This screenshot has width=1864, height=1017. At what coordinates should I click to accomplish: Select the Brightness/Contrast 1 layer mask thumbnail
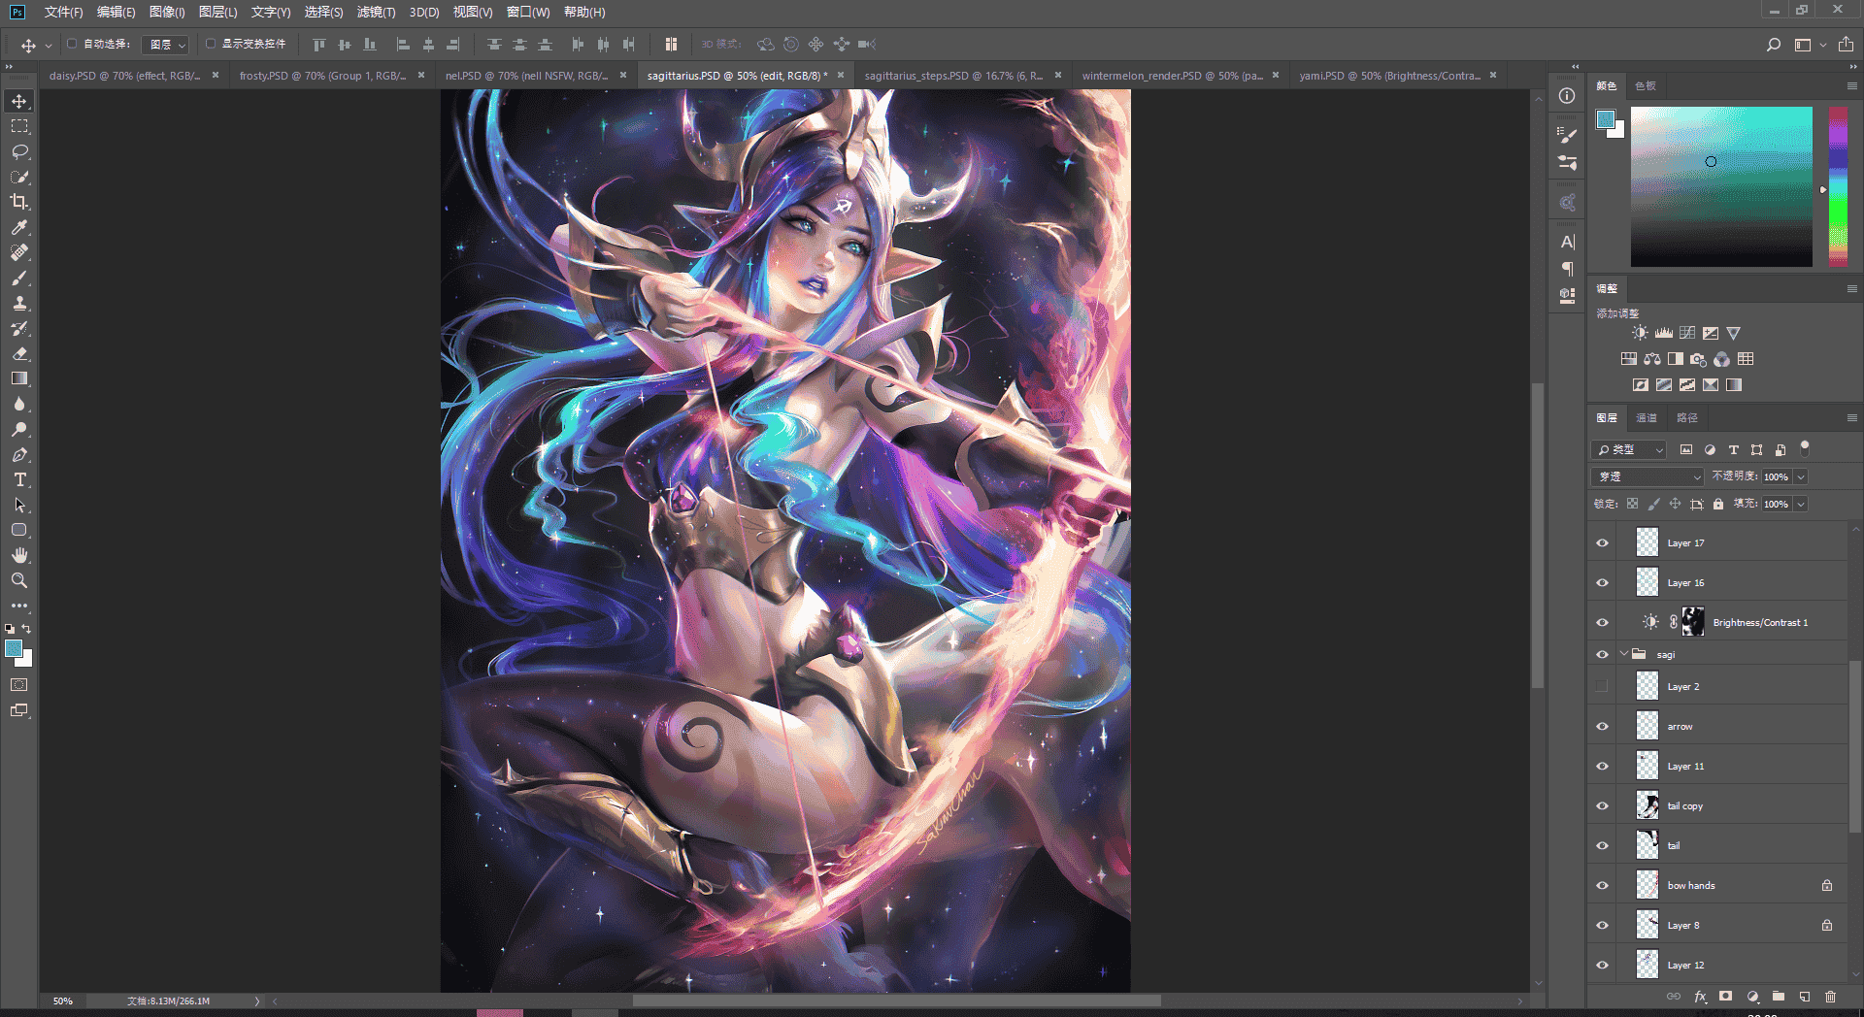click(x=1693, y=622)
